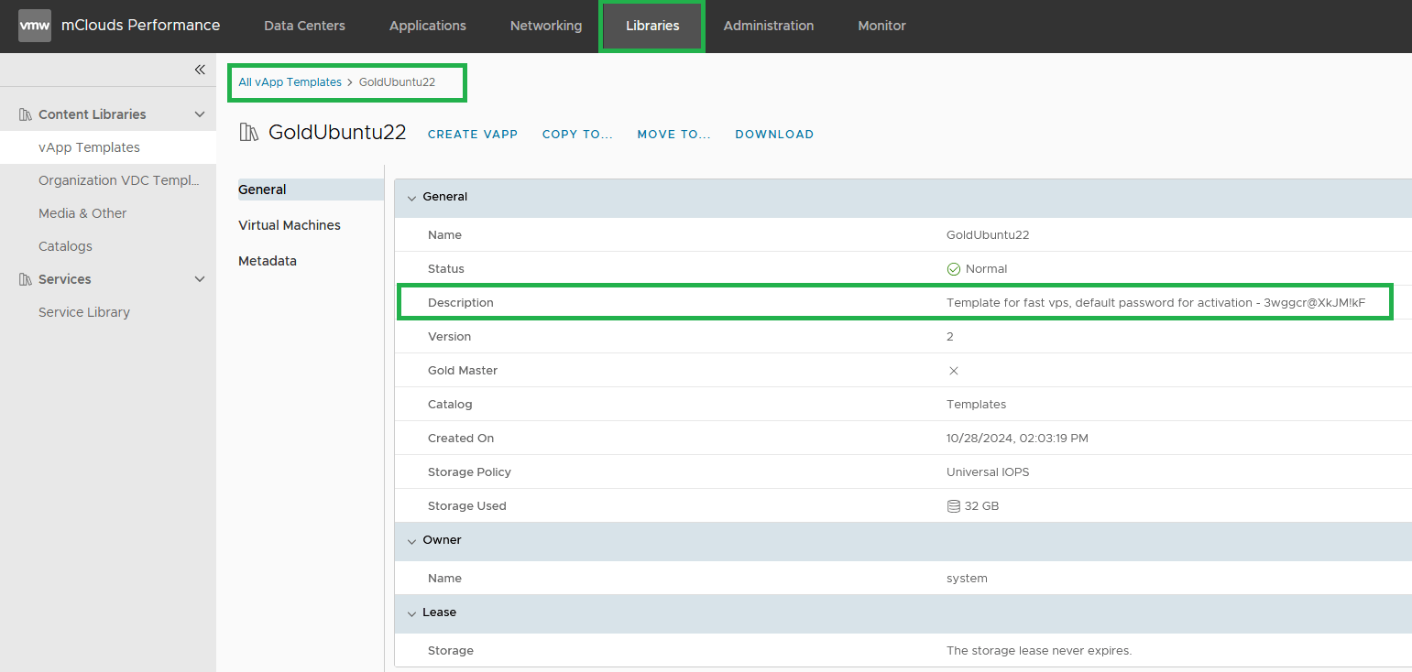1412x672 pixels.
Task: Open the Monitor top menu
Action: (x=881, y=26)
